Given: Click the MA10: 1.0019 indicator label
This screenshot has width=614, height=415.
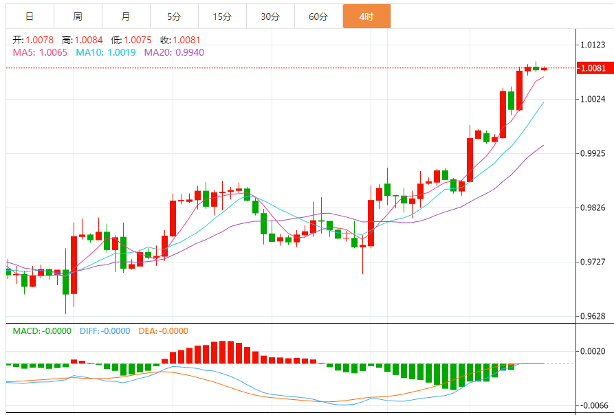Looking at the screenshot, I should coord(106,52).
